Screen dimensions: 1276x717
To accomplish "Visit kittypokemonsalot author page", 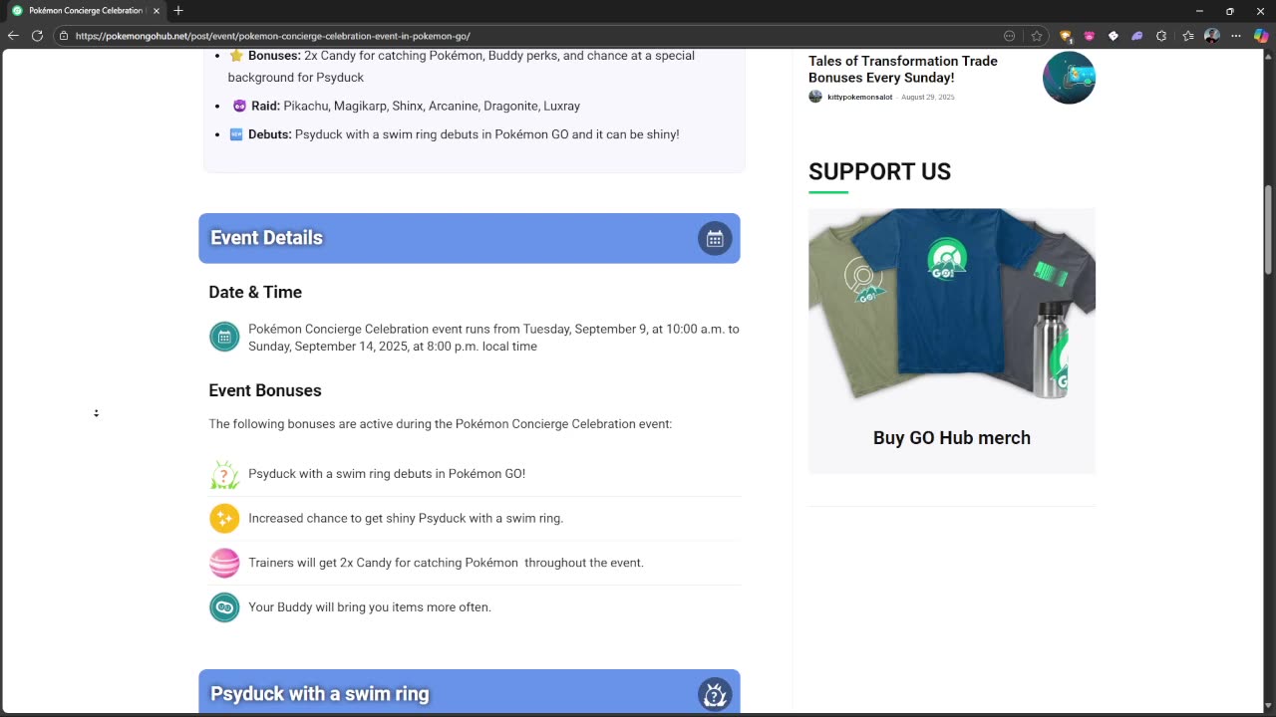I will [x=859, y=97].
